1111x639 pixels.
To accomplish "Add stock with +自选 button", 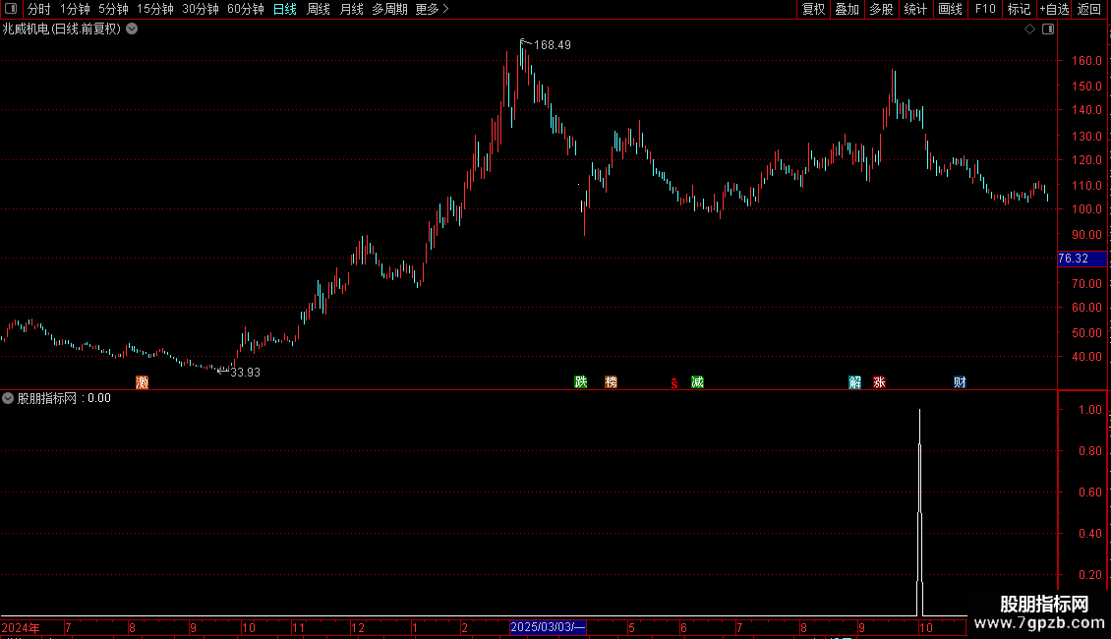I will coord(1054,9).
